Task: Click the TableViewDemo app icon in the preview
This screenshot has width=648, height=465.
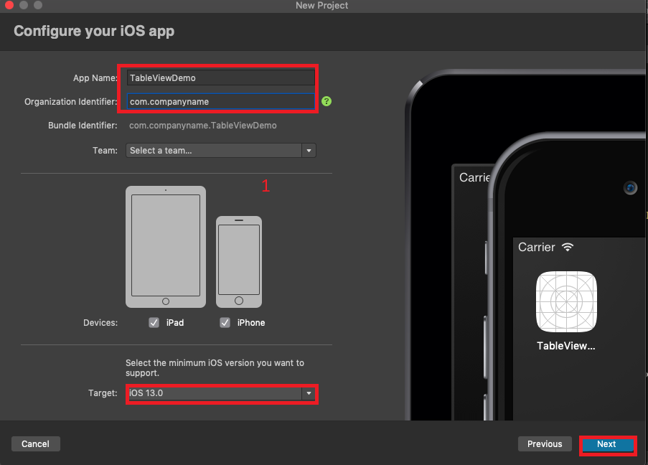Action: tap(566, 302)
